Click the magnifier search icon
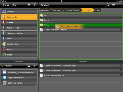This screenshot has height=92, width=123. point(108,5)
